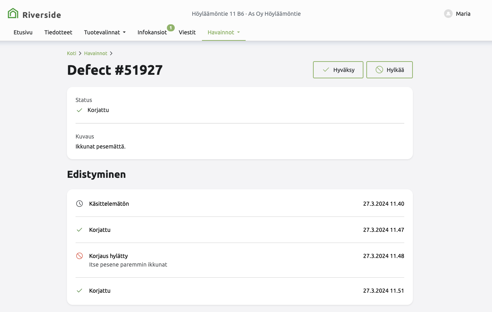Open the Infokansiot tab

152,32
